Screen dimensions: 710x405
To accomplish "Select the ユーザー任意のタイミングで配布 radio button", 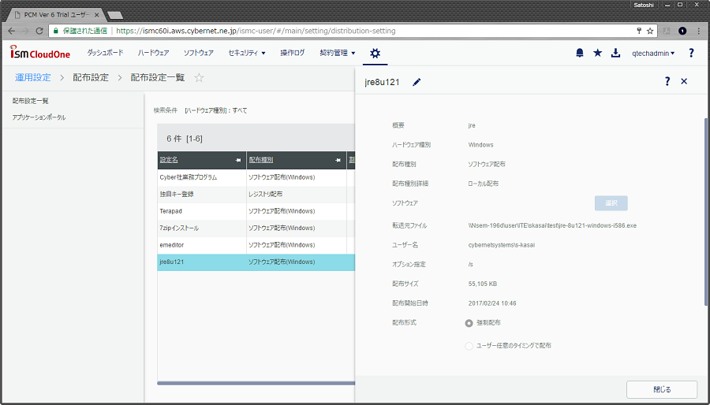I will pos(469,346).
